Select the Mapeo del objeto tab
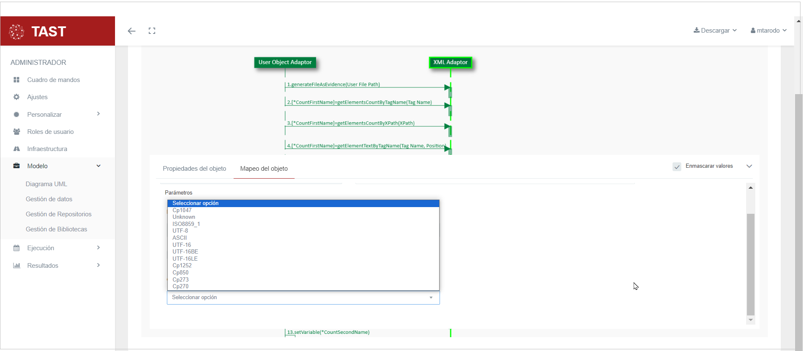The height and width of the screenshot is (351, 803). pyautogui.click(x=264, y=169)
